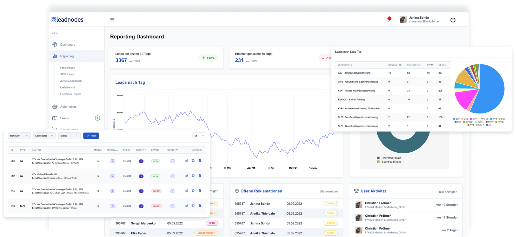Click the Leads sidebar icon
This screenshot has width=516, height=237.
[55, 118]
